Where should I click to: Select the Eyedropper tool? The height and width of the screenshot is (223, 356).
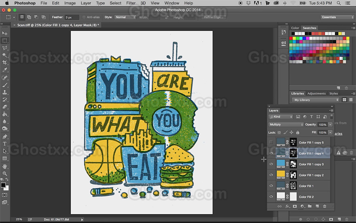[x=4, y=70]
